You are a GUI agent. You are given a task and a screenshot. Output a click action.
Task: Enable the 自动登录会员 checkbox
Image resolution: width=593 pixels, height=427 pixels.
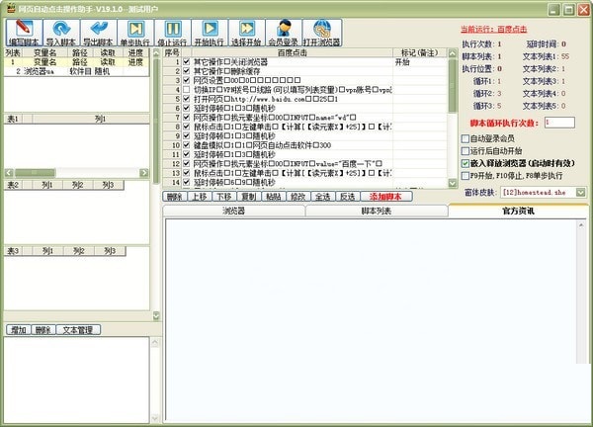pyautogui.click(x=466, y=138)
